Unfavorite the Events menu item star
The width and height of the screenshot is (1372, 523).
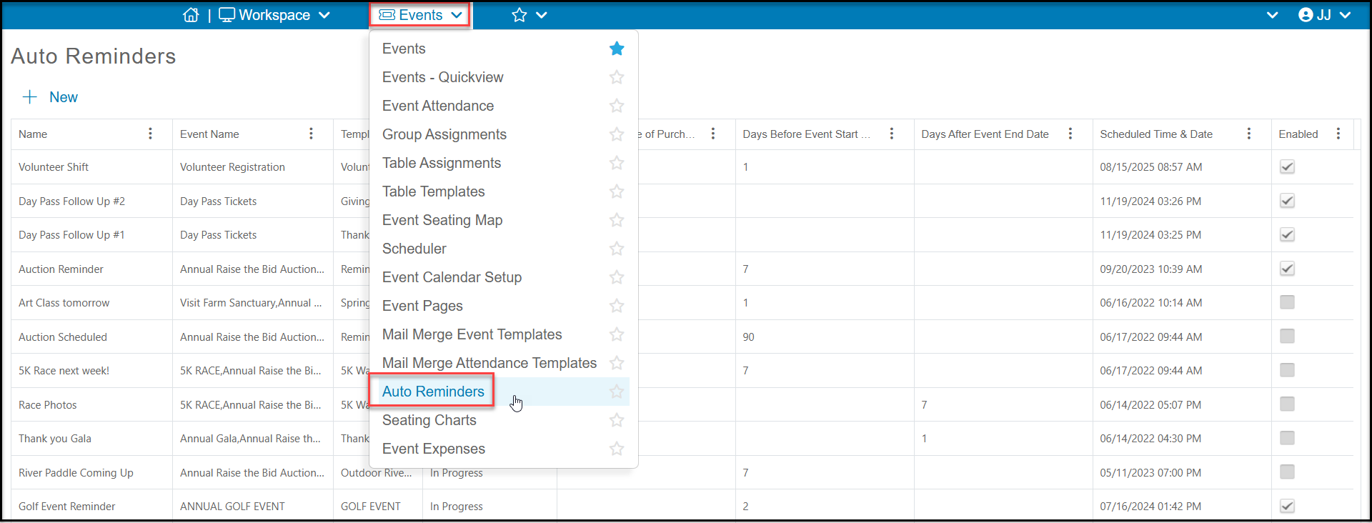617,49
